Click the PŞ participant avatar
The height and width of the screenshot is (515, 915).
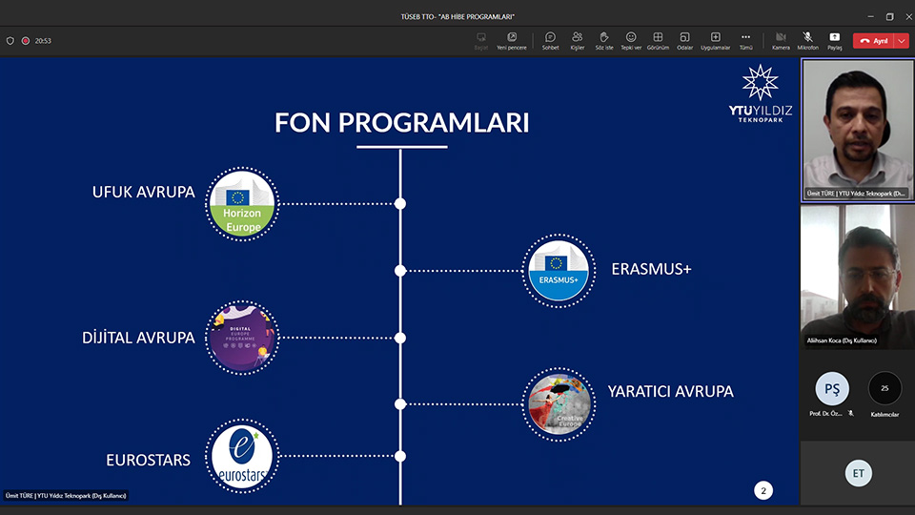(831, 389)
